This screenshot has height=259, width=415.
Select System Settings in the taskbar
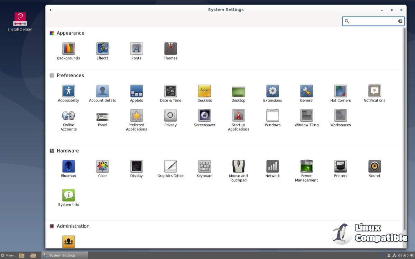click(x=65, y=255)
